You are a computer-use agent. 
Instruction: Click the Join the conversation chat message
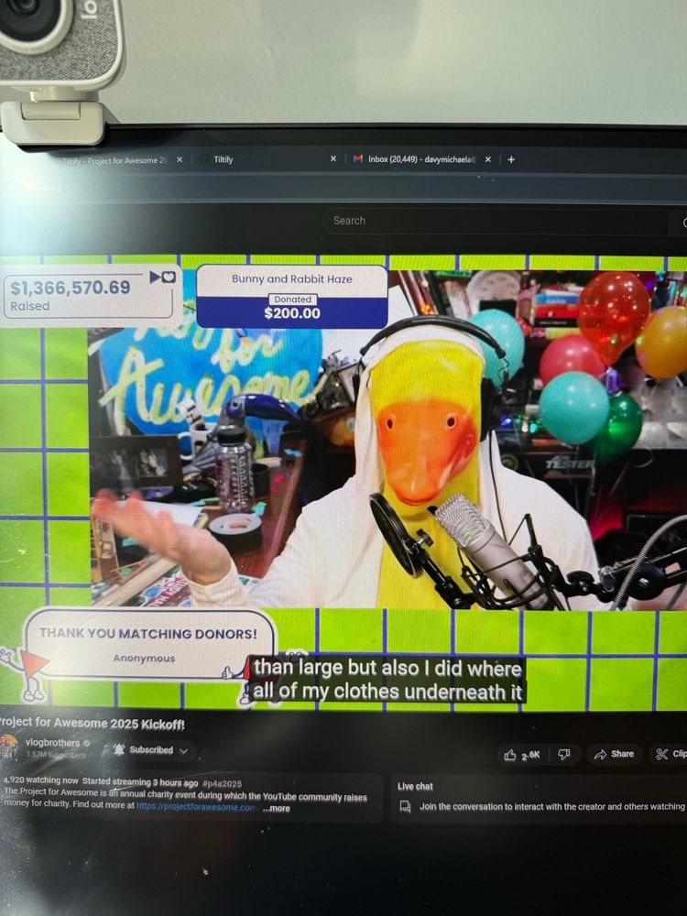coord(551,807)
